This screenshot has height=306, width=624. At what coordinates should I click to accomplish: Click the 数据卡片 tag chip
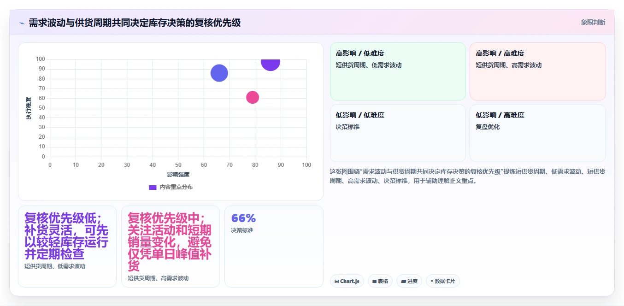pos(443,281)
